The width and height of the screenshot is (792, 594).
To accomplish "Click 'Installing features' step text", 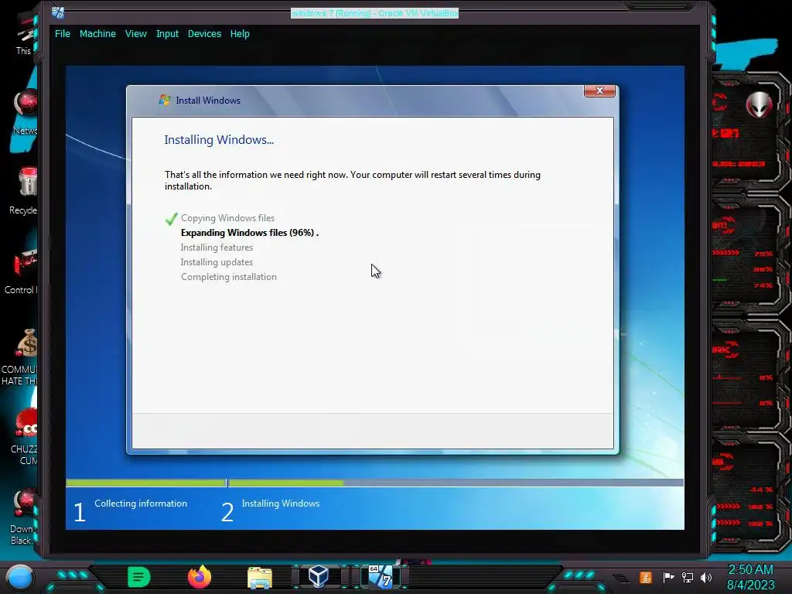I will click(217, 247).
